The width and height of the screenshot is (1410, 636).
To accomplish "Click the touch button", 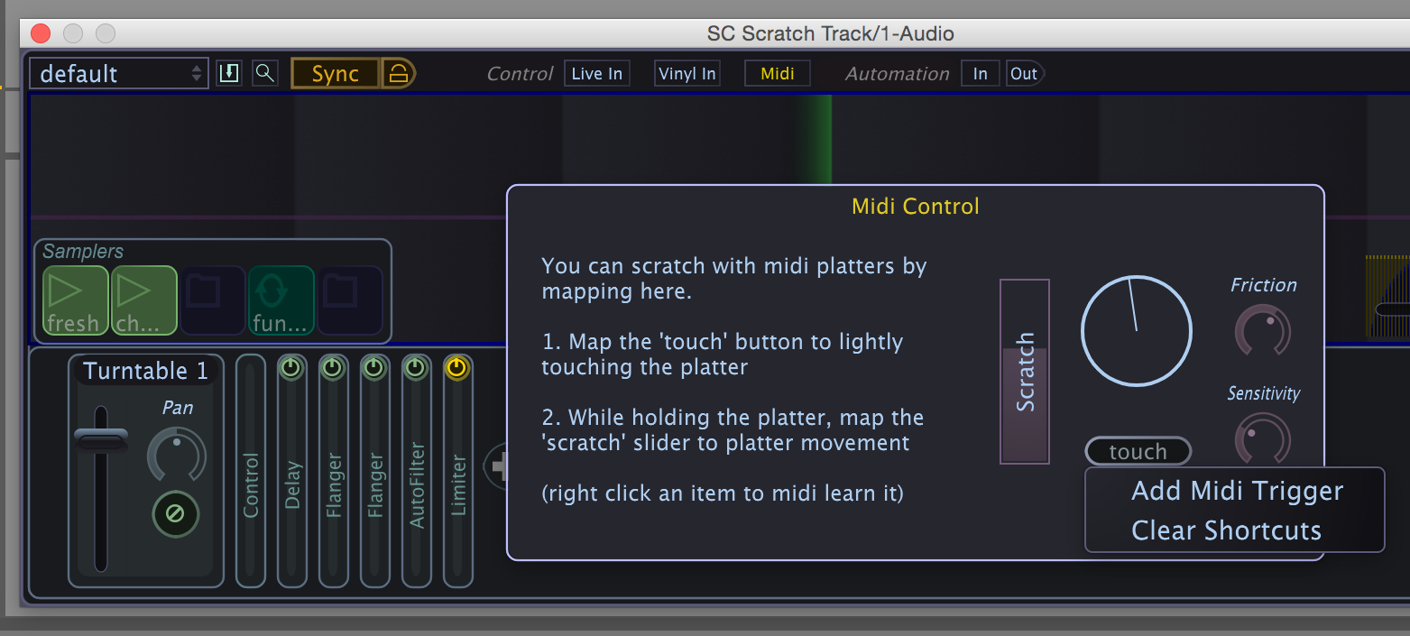I will tap(1138, 451).
